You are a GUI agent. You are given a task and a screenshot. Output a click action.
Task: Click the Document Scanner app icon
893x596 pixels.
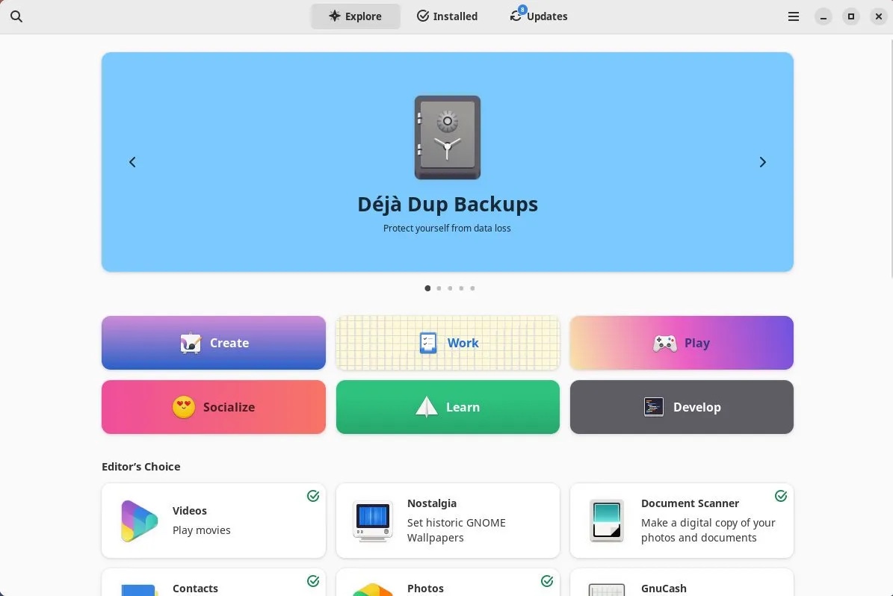[x=606, y=521]
